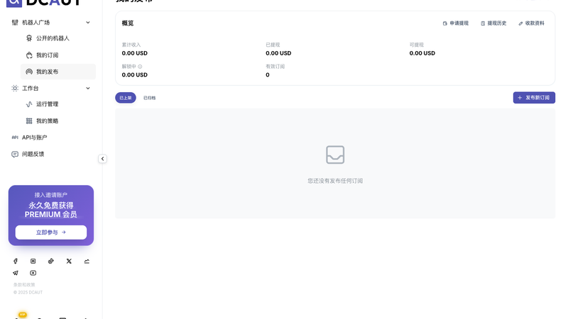This screenshot has height=319, width=568.
Task: Click the 发布新订阅 button
Action: click(x=534, y=98)
